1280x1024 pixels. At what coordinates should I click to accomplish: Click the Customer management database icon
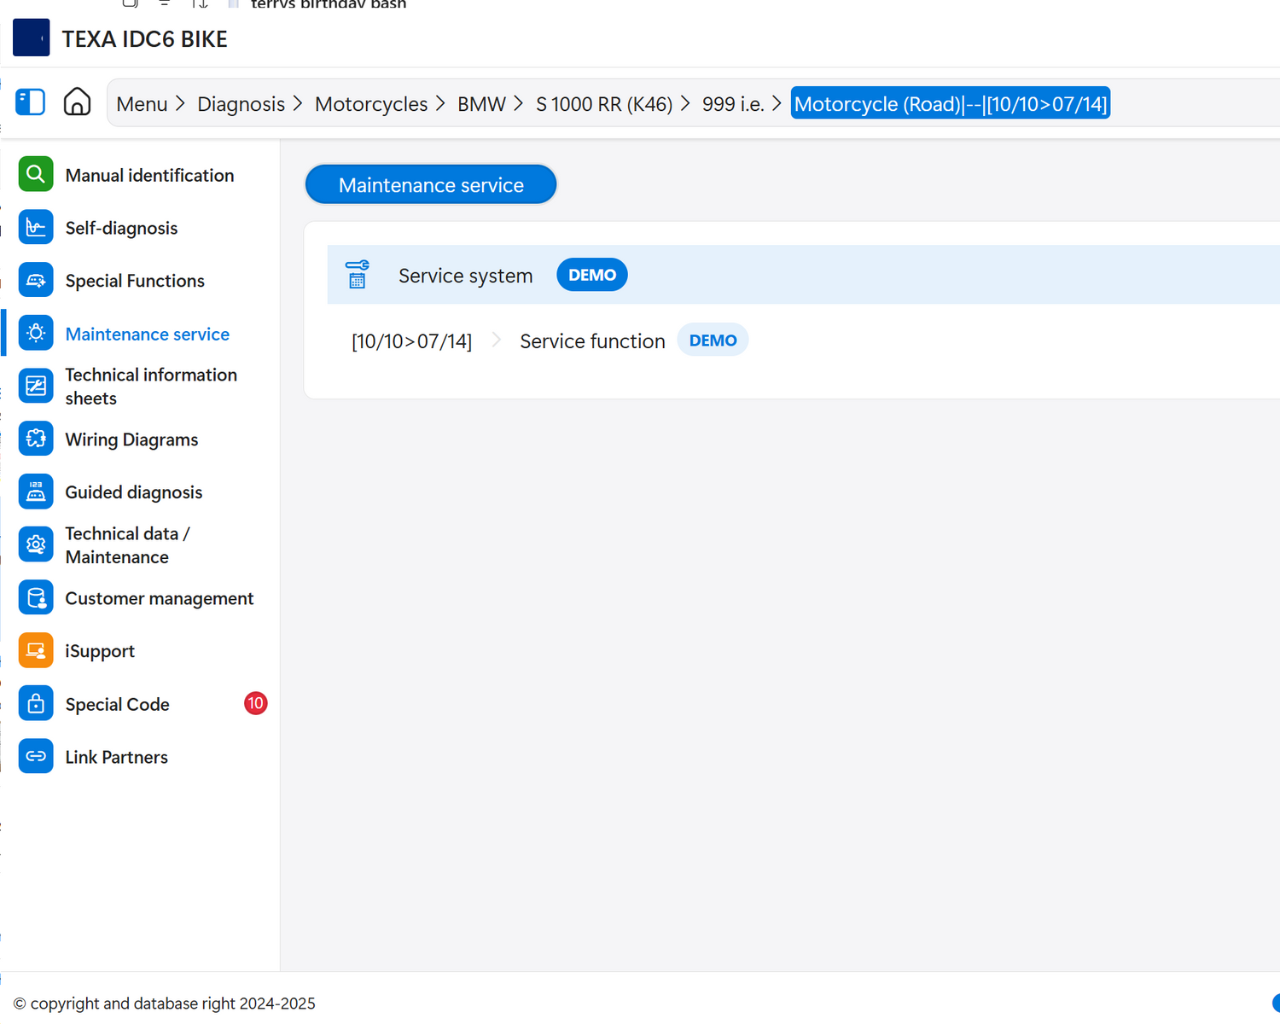36,598
